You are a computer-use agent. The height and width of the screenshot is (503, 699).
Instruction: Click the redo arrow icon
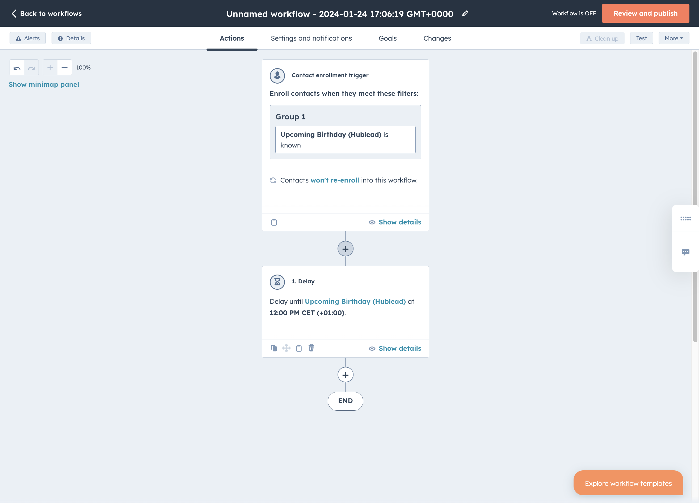(31, 68)
